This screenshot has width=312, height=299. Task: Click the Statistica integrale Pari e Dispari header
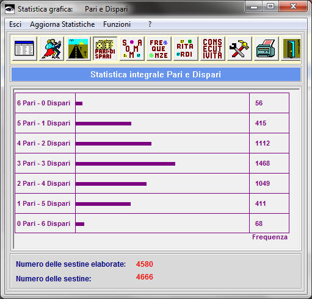(156, 74)
